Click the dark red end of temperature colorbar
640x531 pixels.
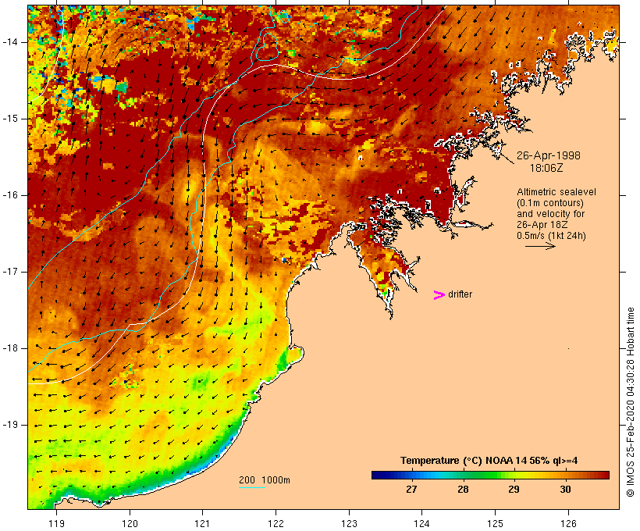[x=604, y=475]
